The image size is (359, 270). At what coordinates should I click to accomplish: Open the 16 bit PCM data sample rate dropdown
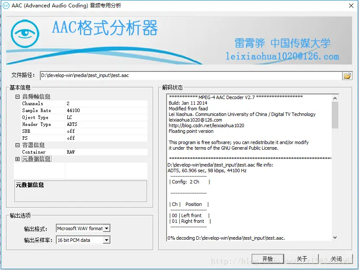click(x=107, y=240)
